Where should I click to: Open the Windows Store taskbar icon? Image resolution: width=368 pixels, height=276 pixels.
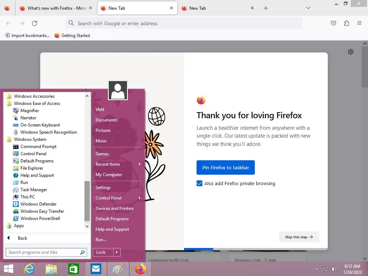click(73, 269)
